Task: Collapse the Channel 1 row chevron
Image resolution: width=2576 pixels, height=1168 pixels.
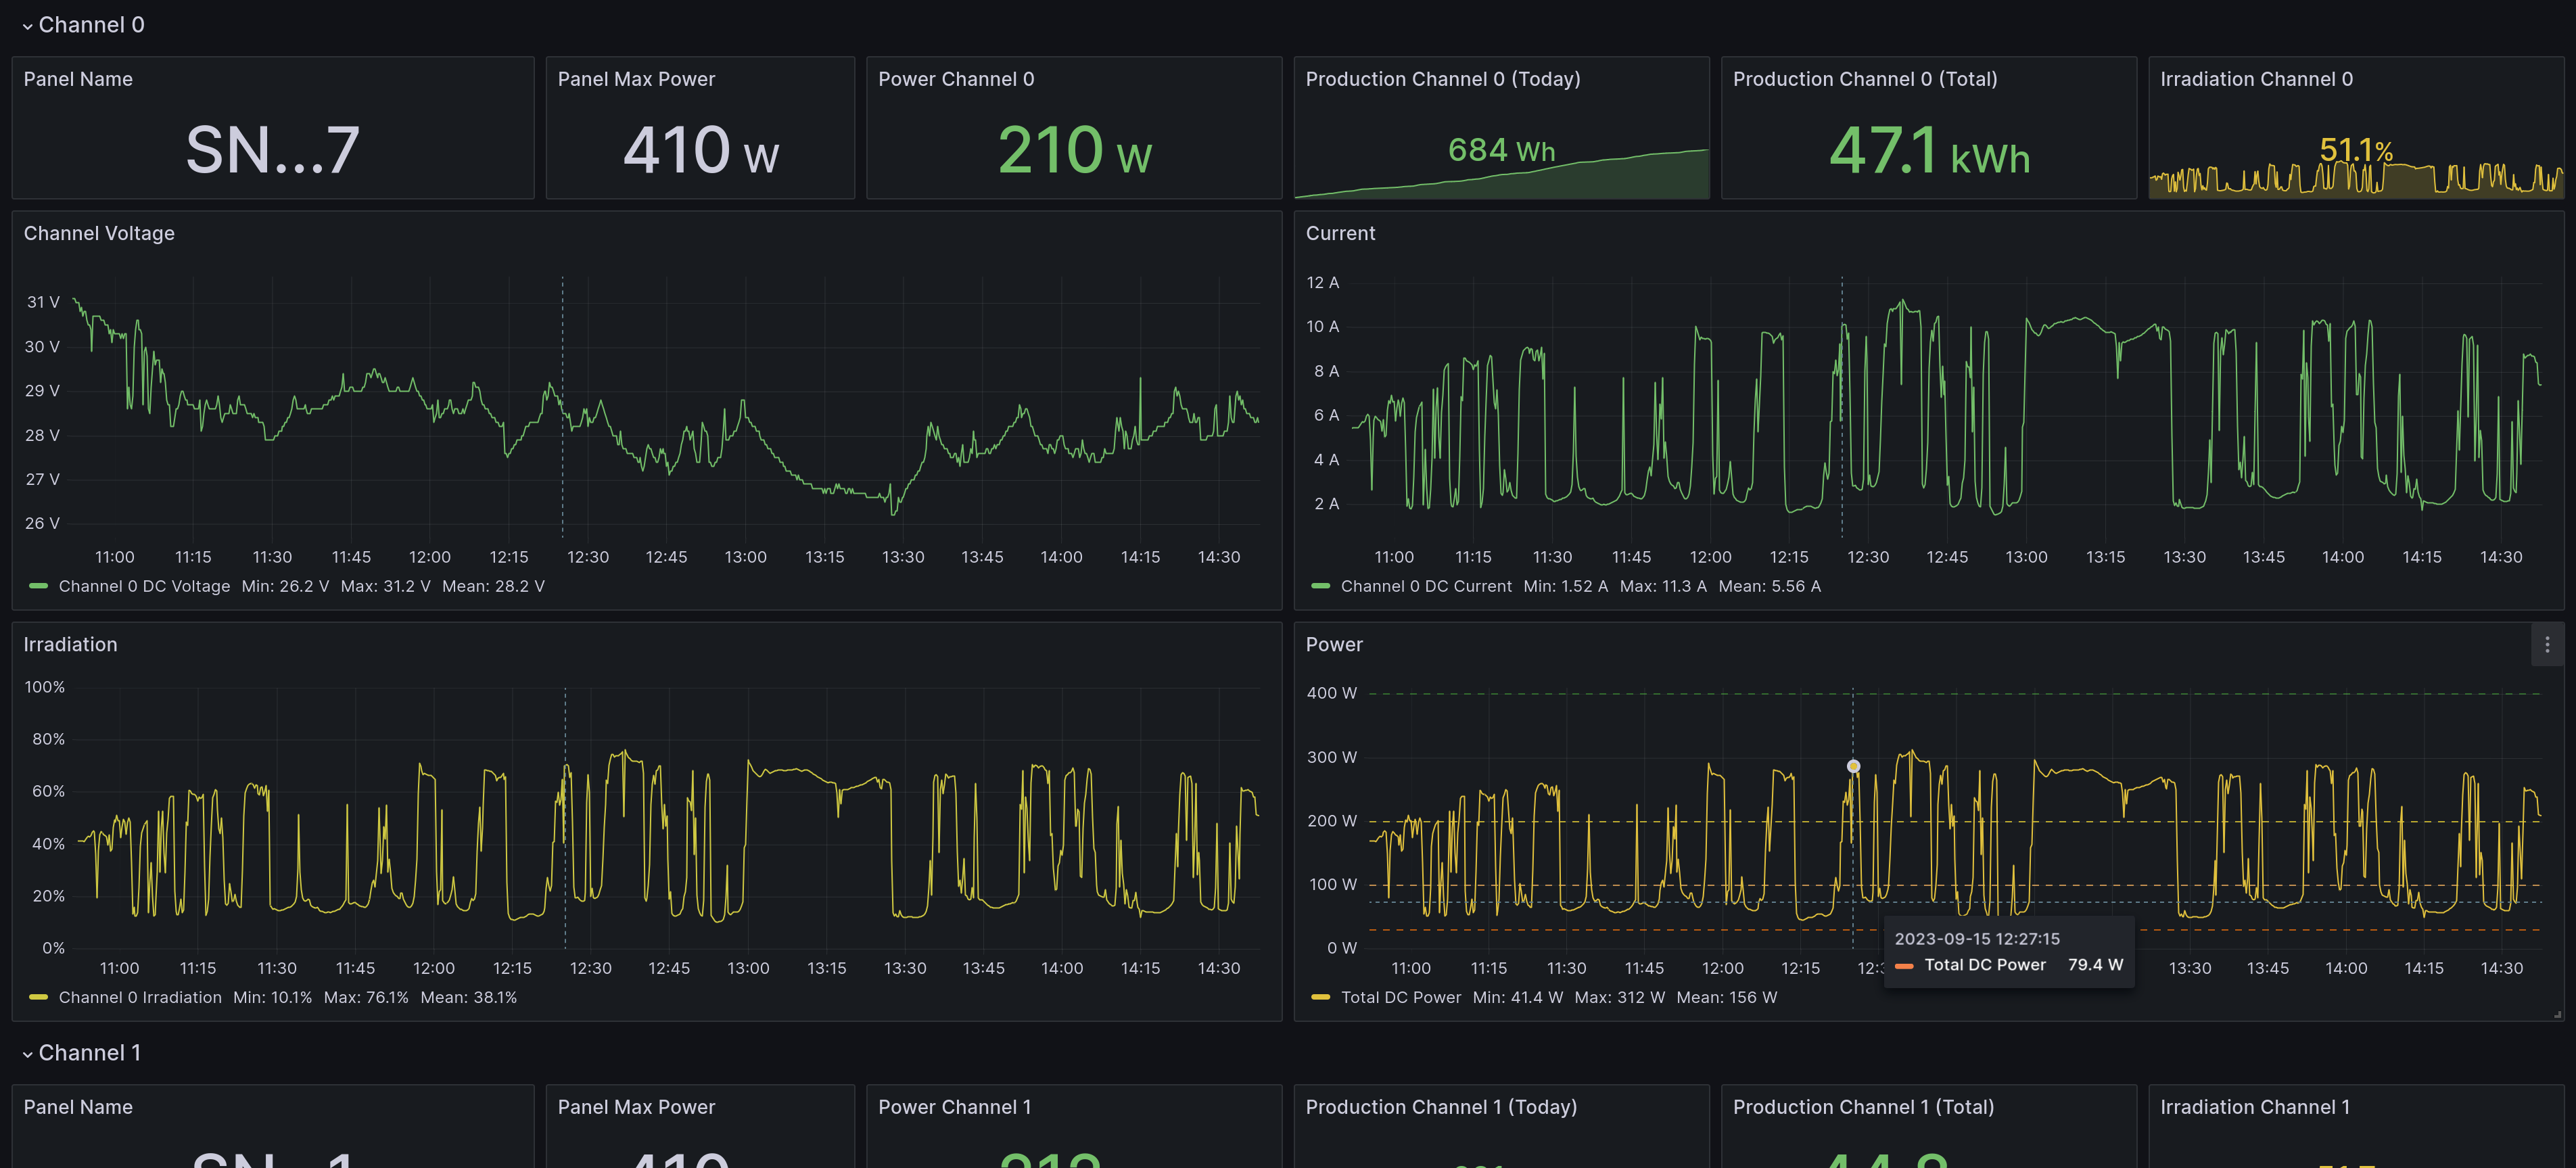Action: [27, 1054]
